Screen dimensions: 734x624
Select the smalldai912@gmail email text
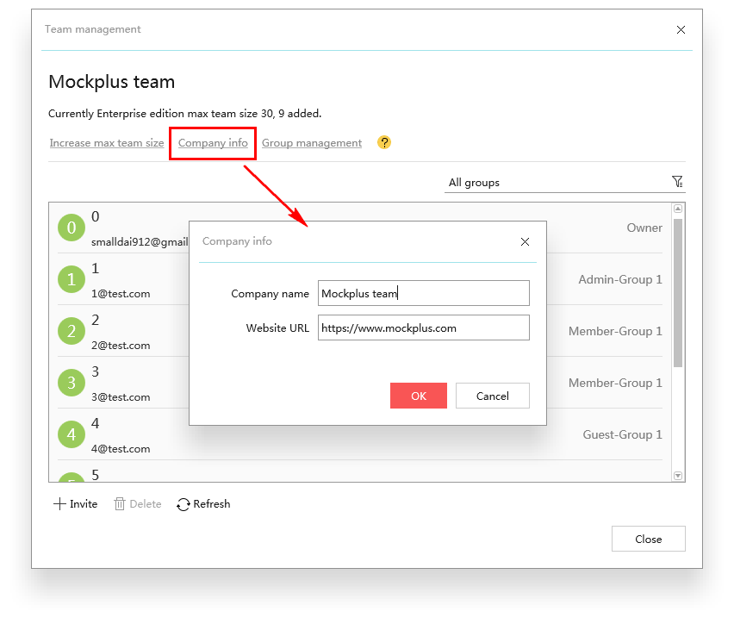(140, 242)
